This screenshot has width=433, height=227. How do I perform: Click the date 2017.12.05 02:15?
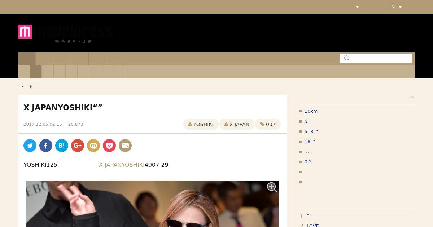(43, 124)
